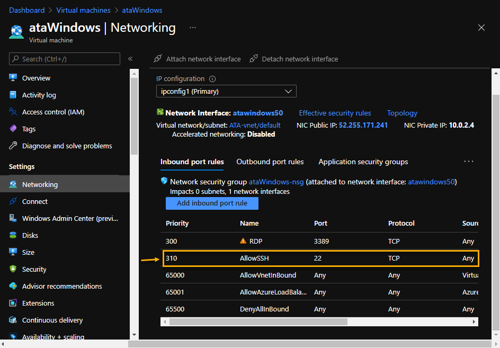Open ATA-vnet/default subnet link

(x=255, y=125)
